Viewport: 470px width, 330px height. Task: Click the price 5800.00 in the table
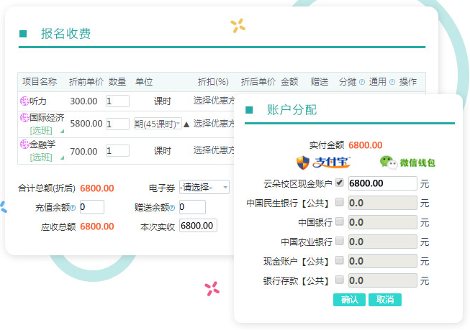click(86, 124)
